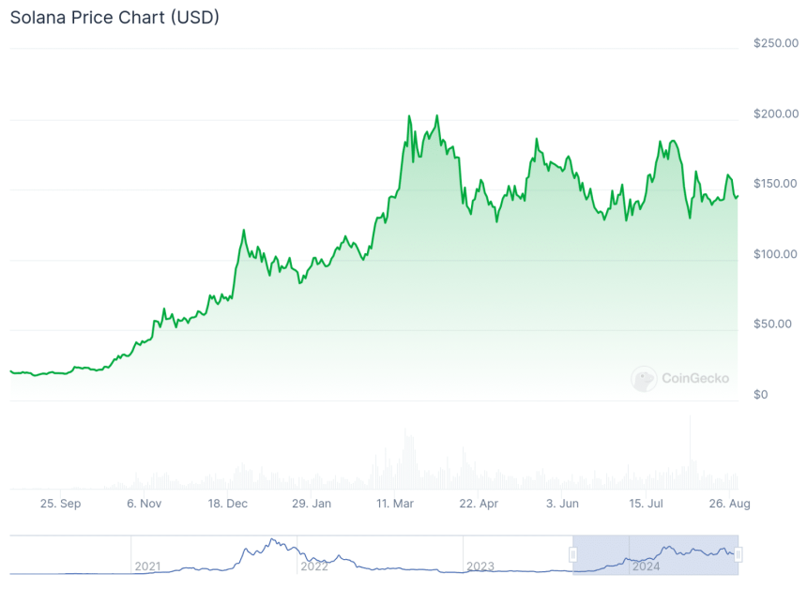The height and width of the screenshot is (589, 807).
Task: Click the $150.00 y-axis label
Action: (773, 184)
